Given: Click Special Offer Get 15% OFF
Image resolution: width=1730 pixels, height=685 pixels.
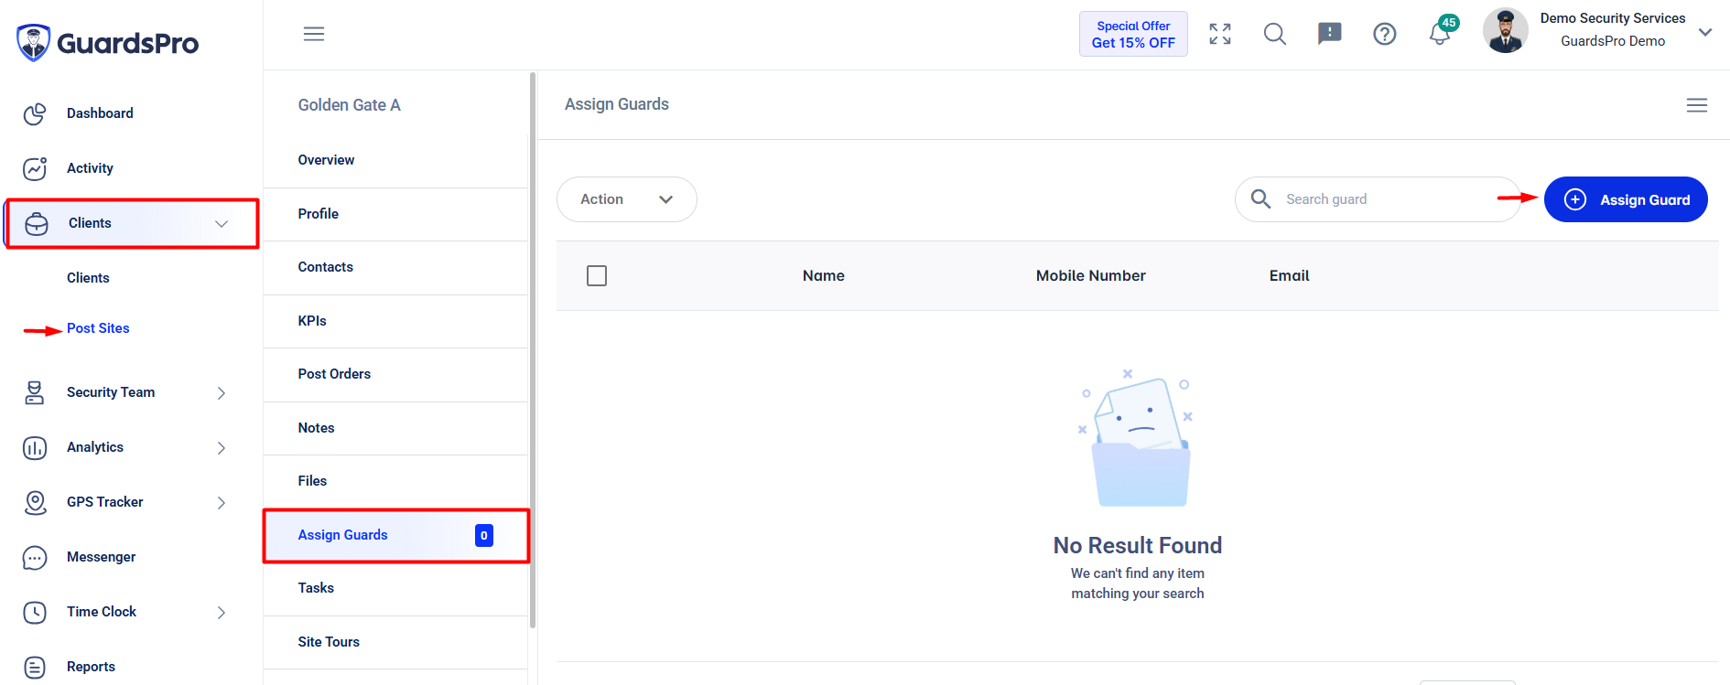Looking at the screenshot, I should click(1133, 34).
